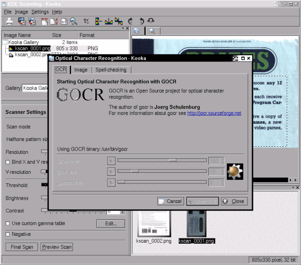
Task: Rotate image 180 degrees toolbar icon
Action: [151, 21]
